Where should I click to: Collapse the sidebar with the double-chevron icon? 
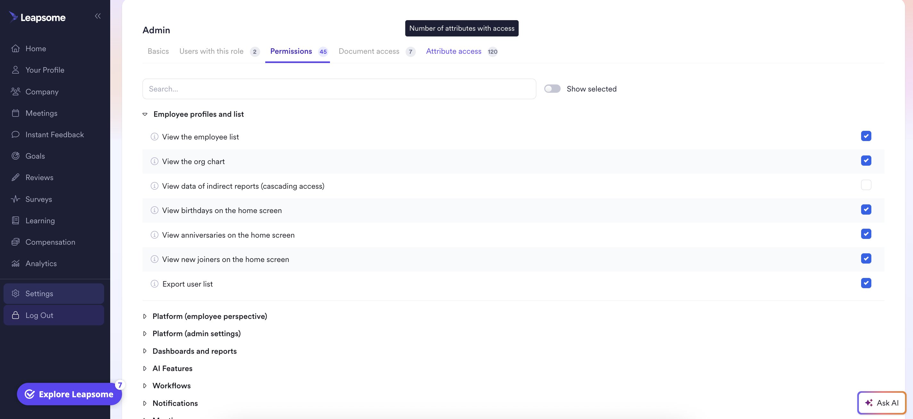(x=98, y=16)
